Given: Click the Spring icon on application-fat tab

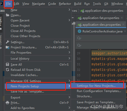Looking at the screenshot, I should pyautogui.click(x=80, y=18).
